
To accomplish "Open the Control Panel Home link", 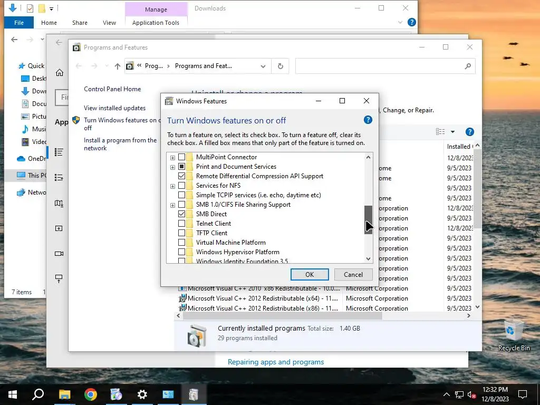I will pos(112,89).
